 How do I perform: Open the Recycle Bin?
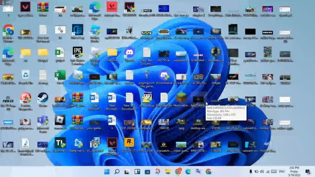click(26, 75)
